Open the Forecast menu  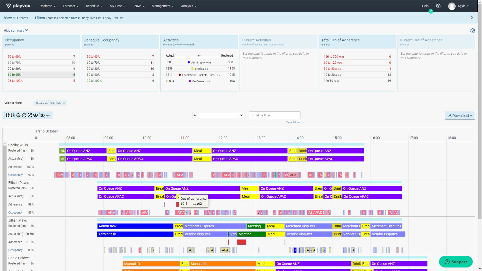click(x=71, y=6)
